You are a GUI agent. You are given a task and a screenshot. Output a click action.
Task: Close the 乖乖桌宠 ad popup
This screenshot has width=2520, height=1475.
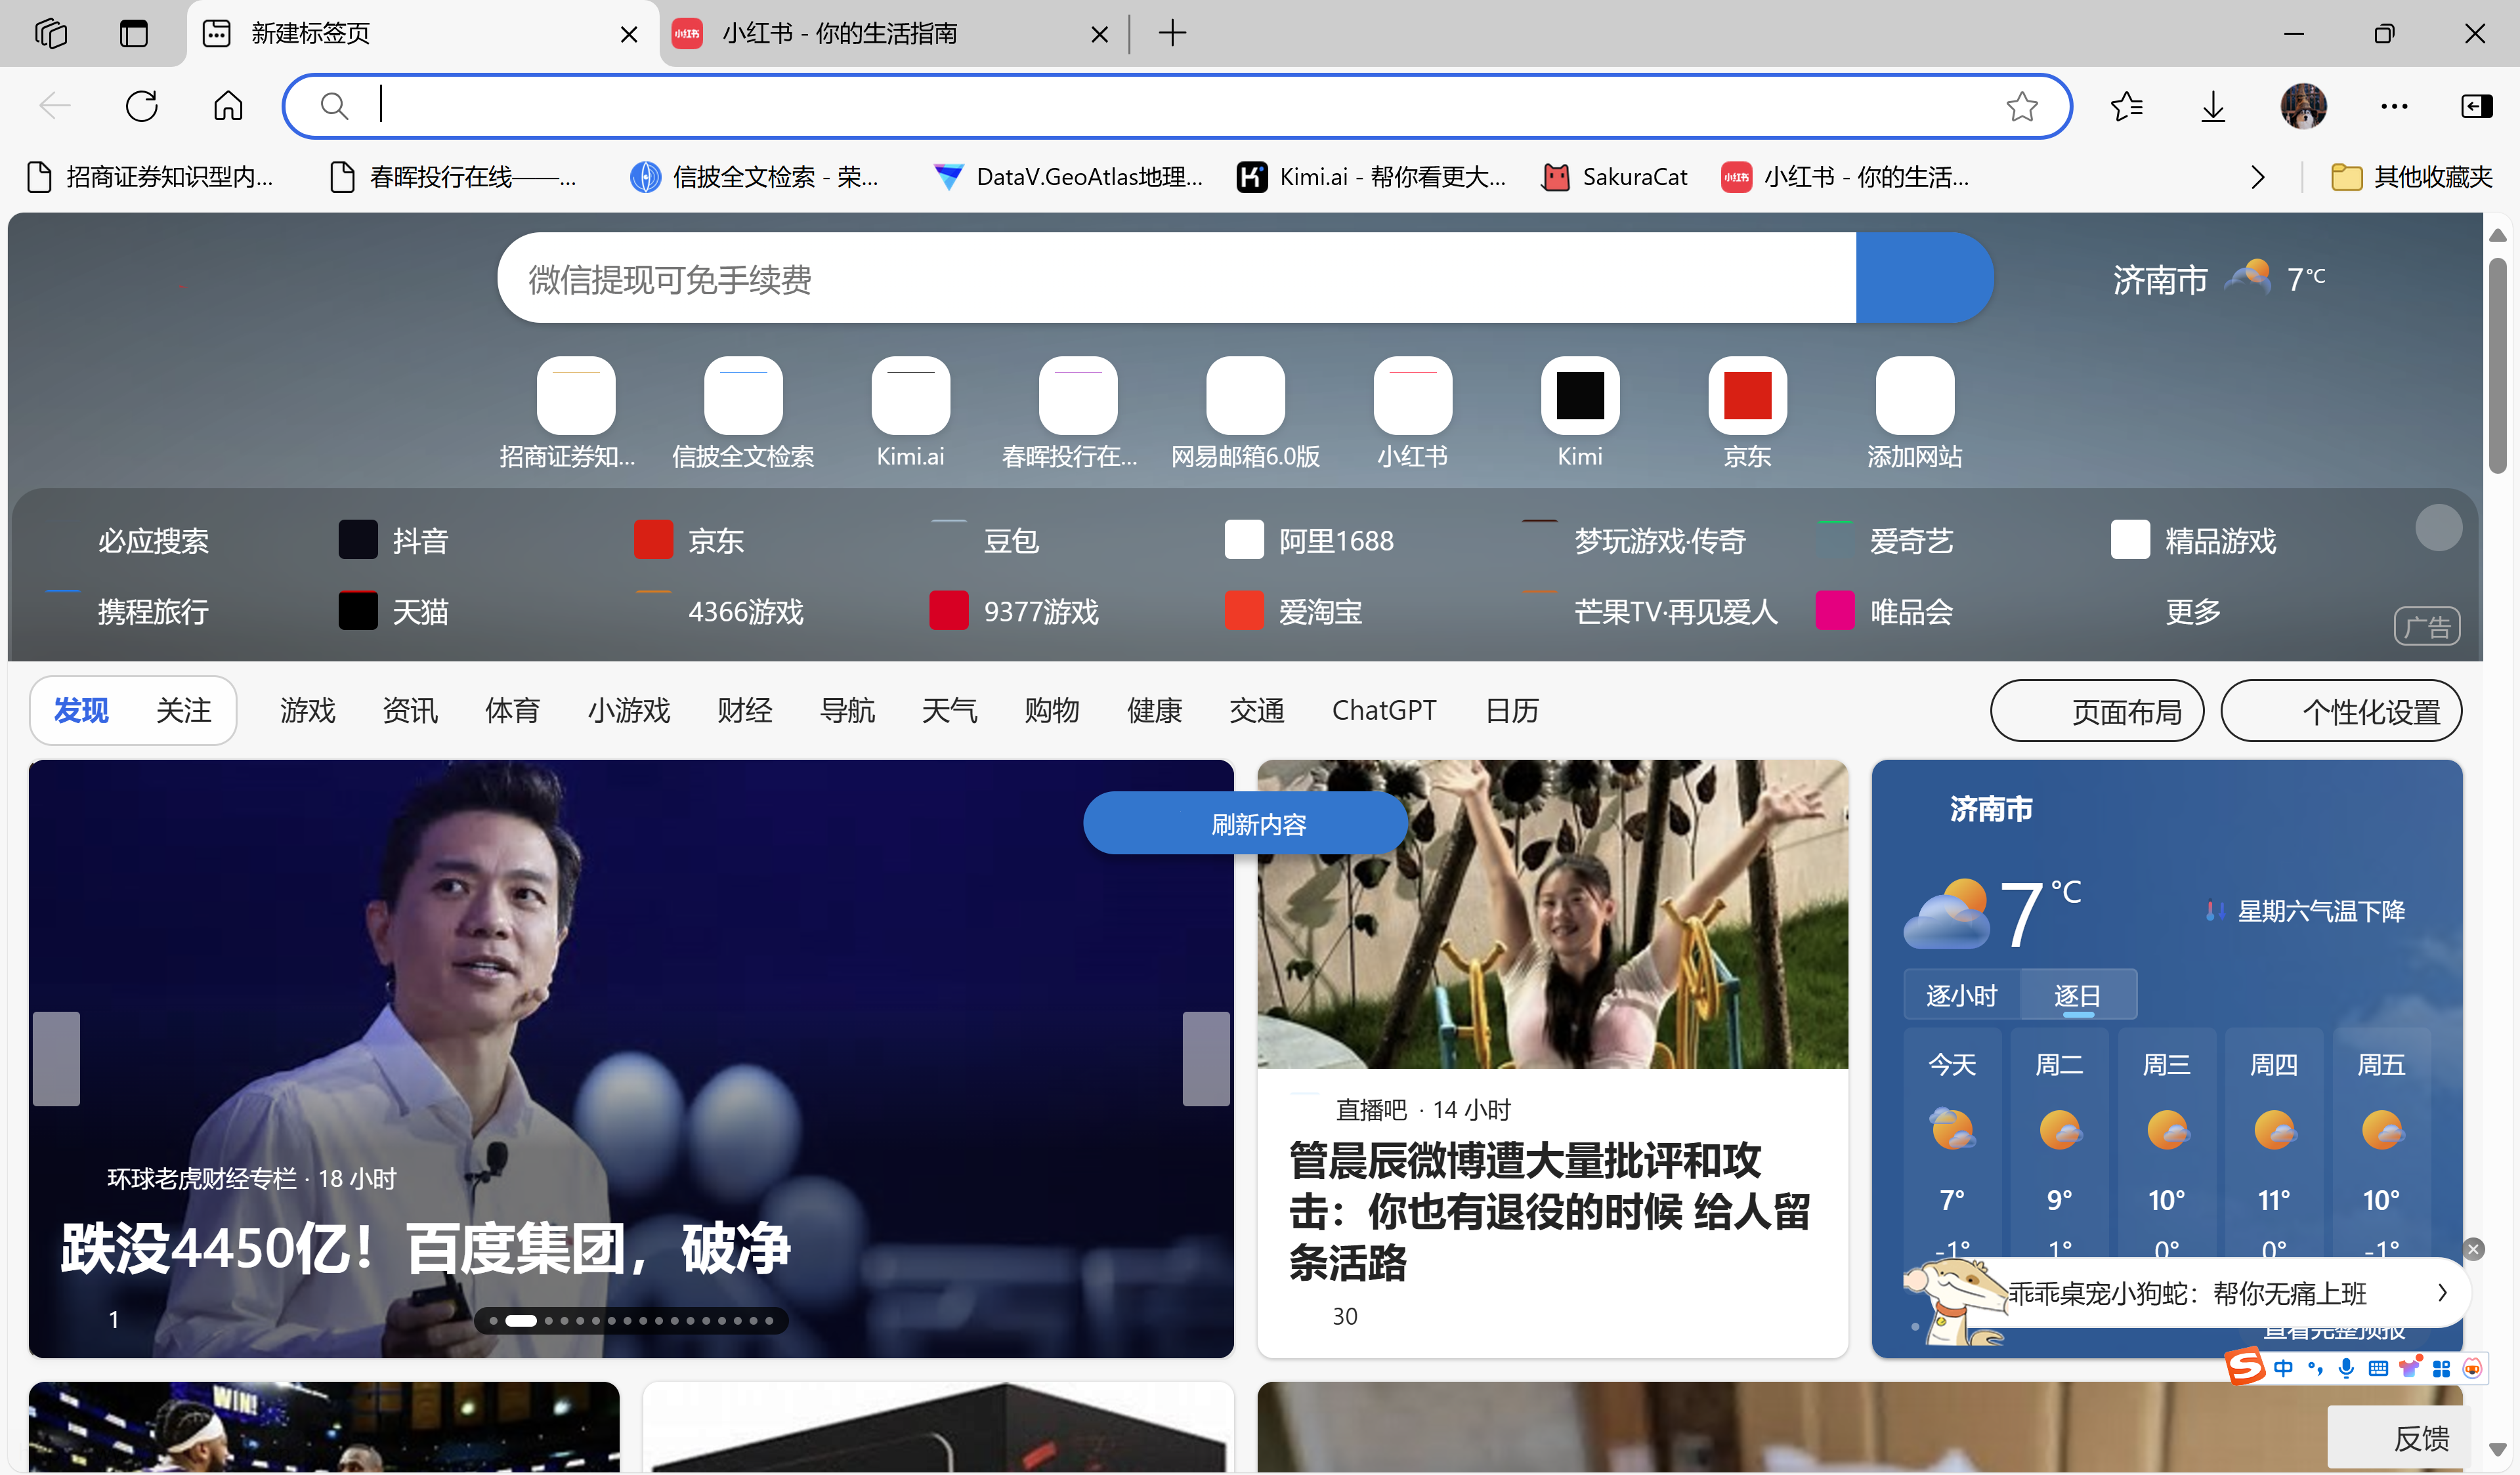[2473, 1249]
